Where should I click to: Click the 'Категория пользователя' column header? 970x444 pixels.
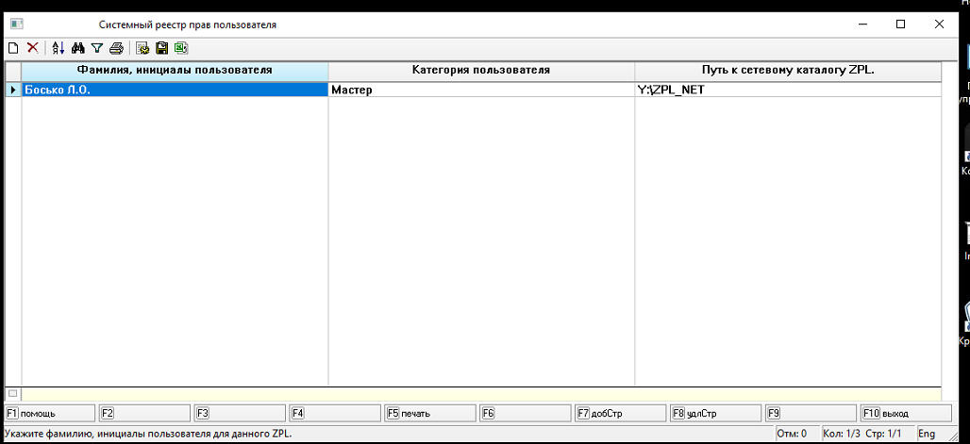481,71
